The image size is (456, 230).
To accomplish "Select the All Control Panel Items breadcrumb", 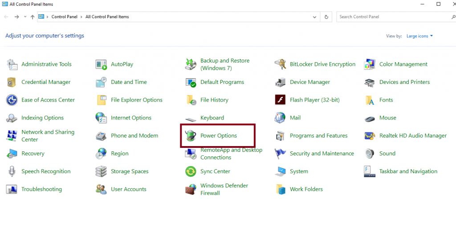I will [107, 17].
